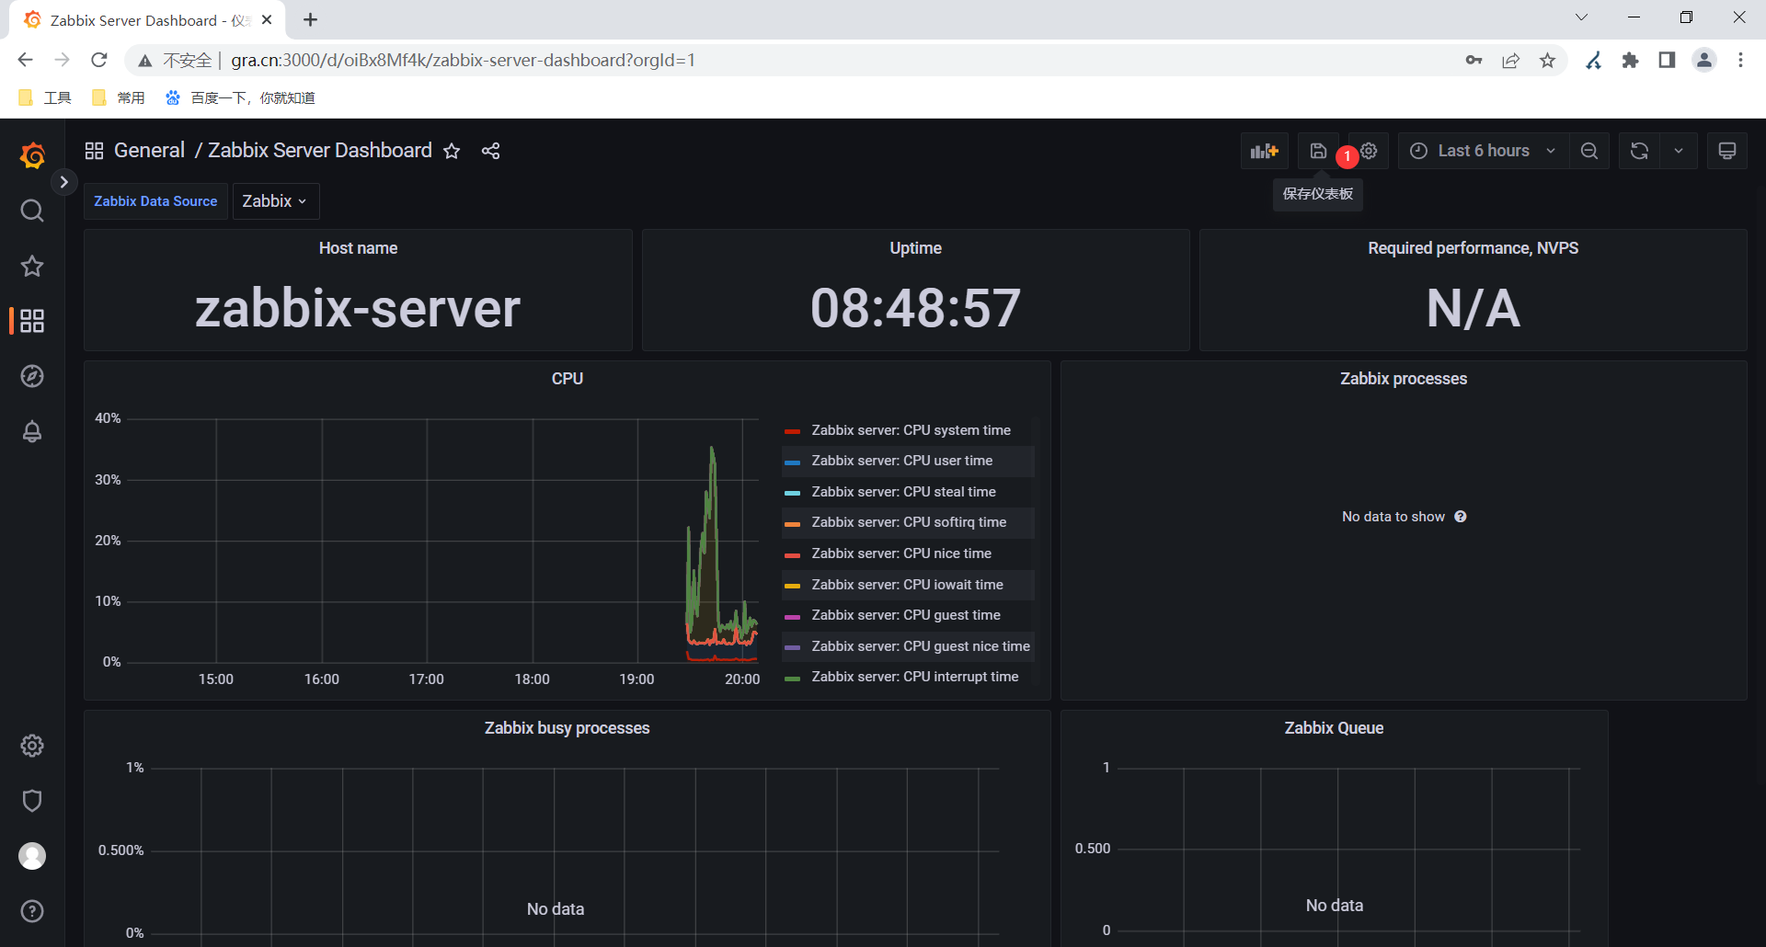Viewport: 1766px width, 947px height.
Task: Add a new panel to the dashboard
Action: click(x=1265, y=151)
